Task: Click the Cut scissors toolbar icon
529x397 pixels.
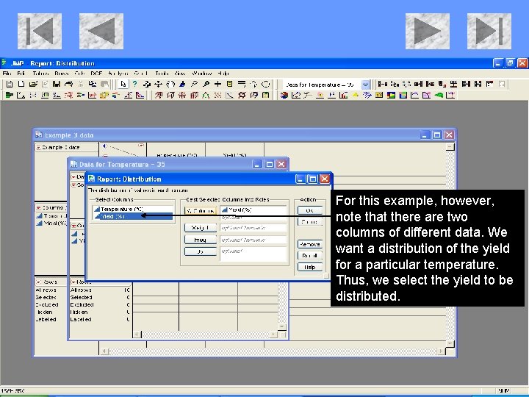Action: (x=80, y=84)
